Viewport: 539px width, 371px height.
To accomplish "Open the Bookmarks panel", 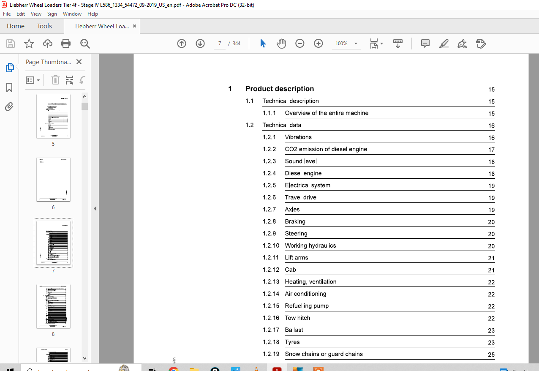I will pos(9,87).
